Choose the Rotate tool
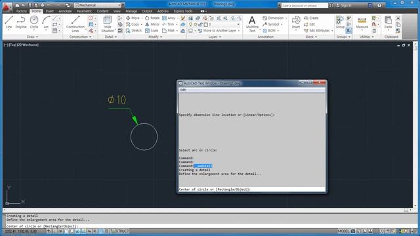 click(x=152, y=18)
